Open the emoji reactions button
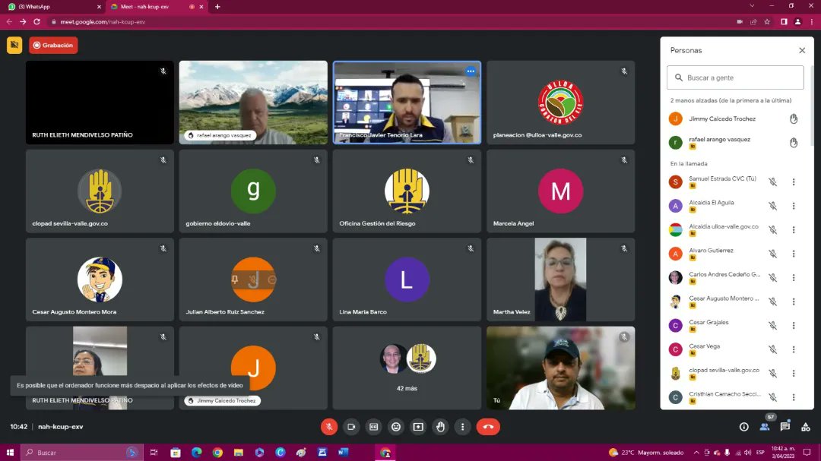The image size is (821, 461). coord(396,427)
